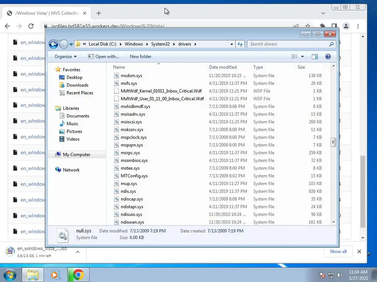This screenshot has width=377, height=282.
Task: Click the Open with... toolbar button
Action: pos(103,57)
